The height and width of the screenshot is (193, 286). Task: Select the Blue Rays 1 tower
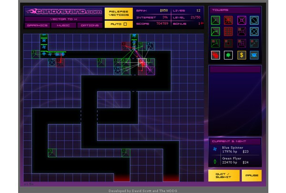(x=254, y=20)
